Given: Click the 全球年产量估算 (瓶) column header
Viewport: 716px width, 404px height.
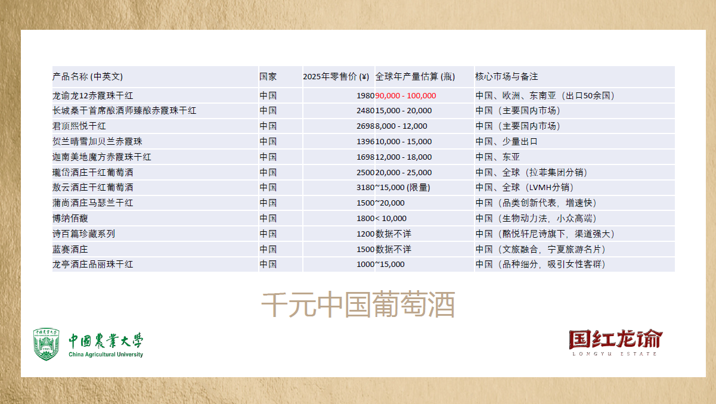Looking at the screenshot, I should click(416, 77).
